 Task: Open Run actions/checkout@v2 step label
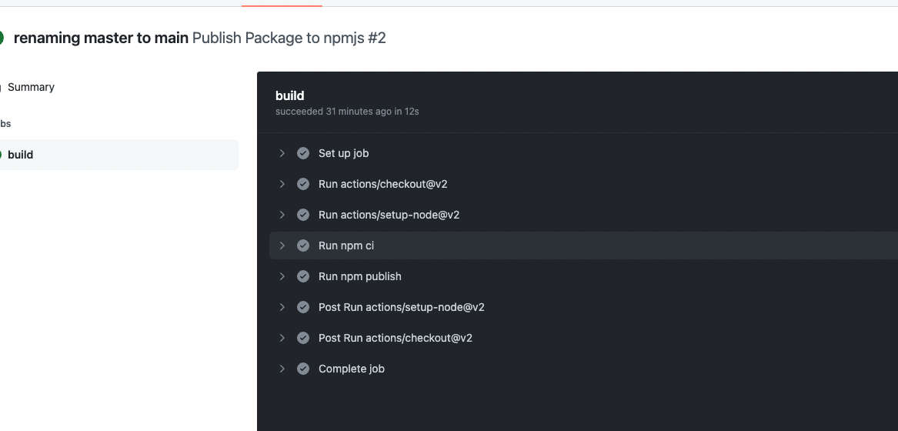[x=382, y=184]
